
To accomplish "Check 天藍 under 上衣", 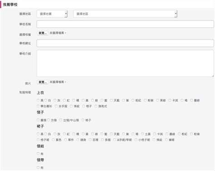I will (111, 100).
